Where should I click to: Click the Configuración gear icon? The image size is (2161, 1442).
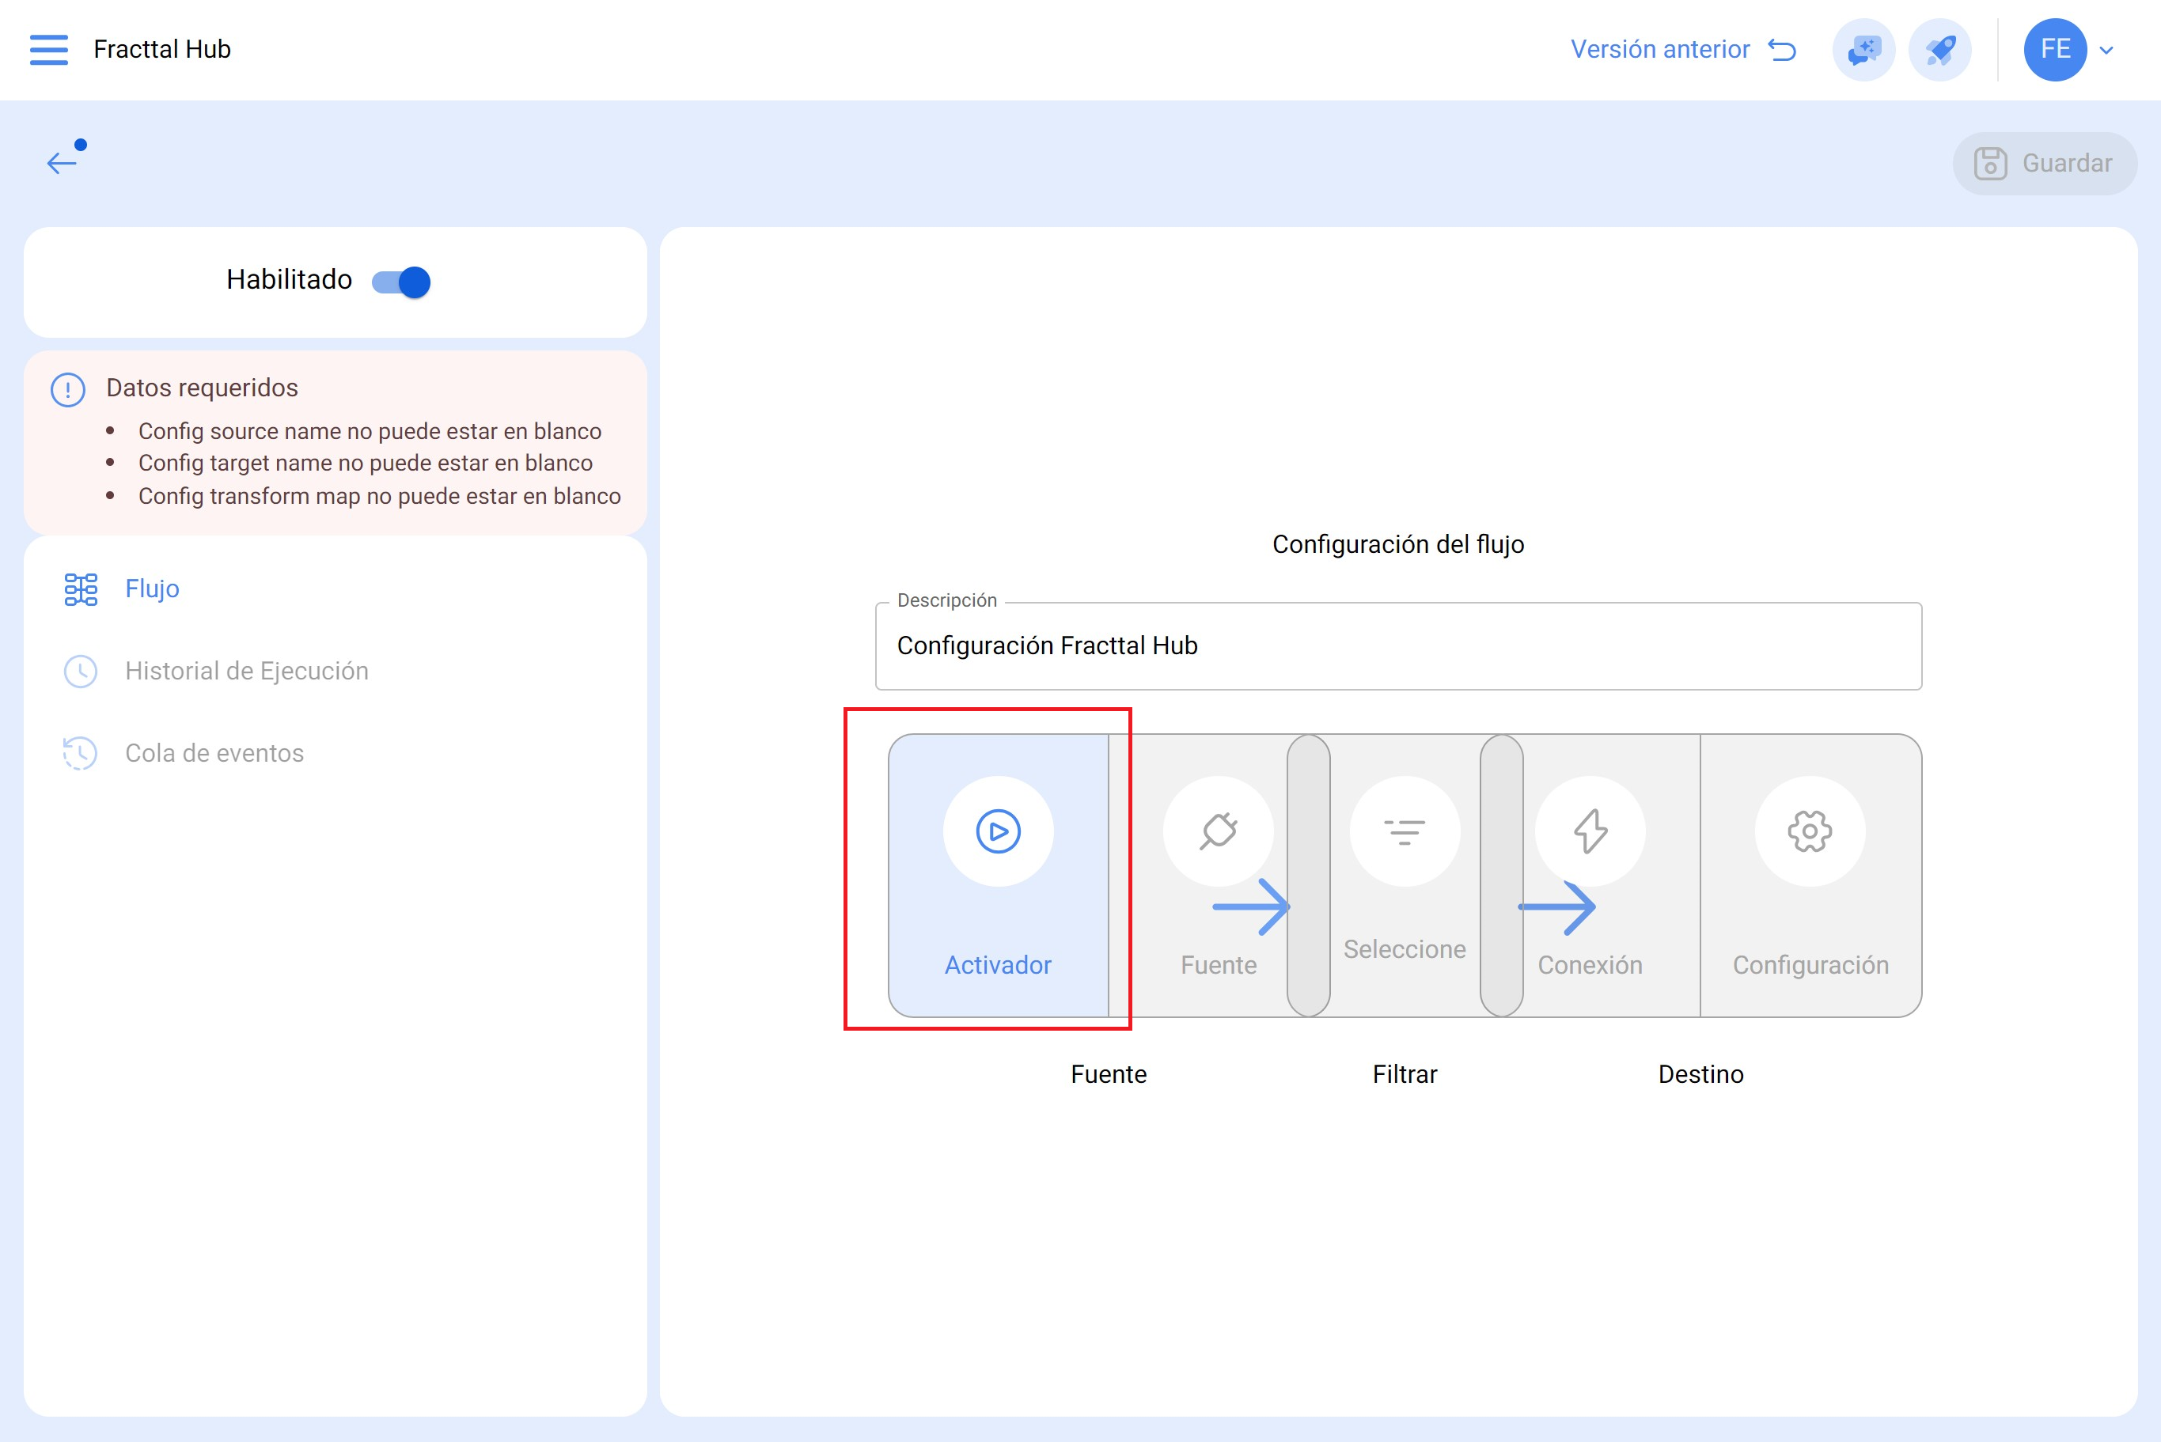click(x=1810, y=831)
